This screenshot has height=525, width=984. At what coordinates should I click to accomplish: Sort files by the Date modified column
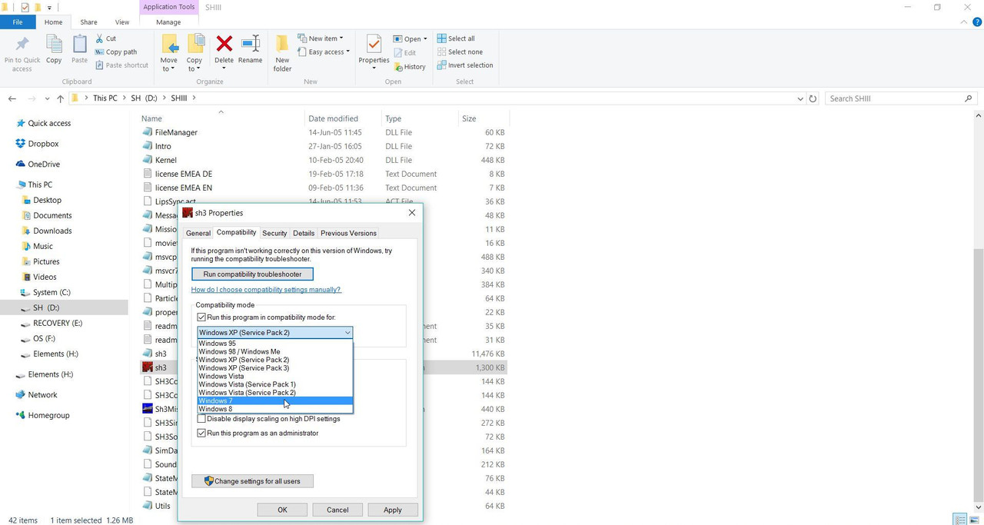[x=333, y=118]
